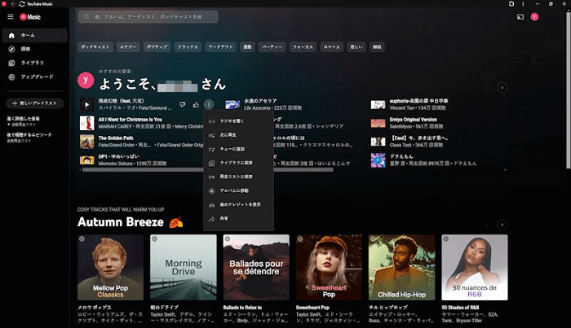The image size is (571, 328).
Task: Click the vertical page scrollbar on right
Action: click(x=568, y=89)
